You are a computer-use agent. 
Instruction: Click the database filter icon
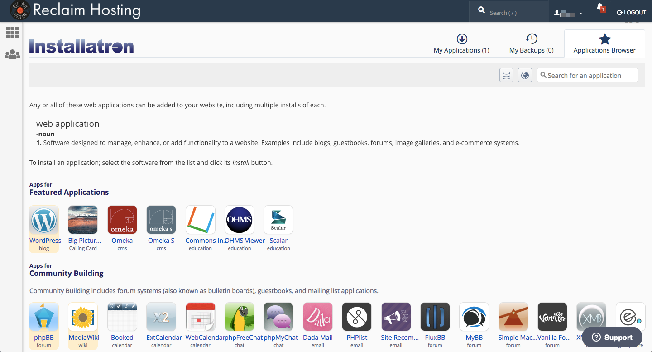[x=506, y=75]
